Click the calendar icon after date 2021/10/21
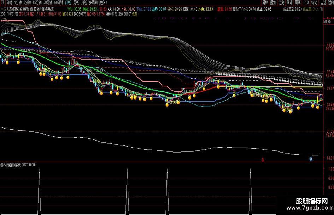Viewport: 334px width, 215px height. [x=17, y=14]
